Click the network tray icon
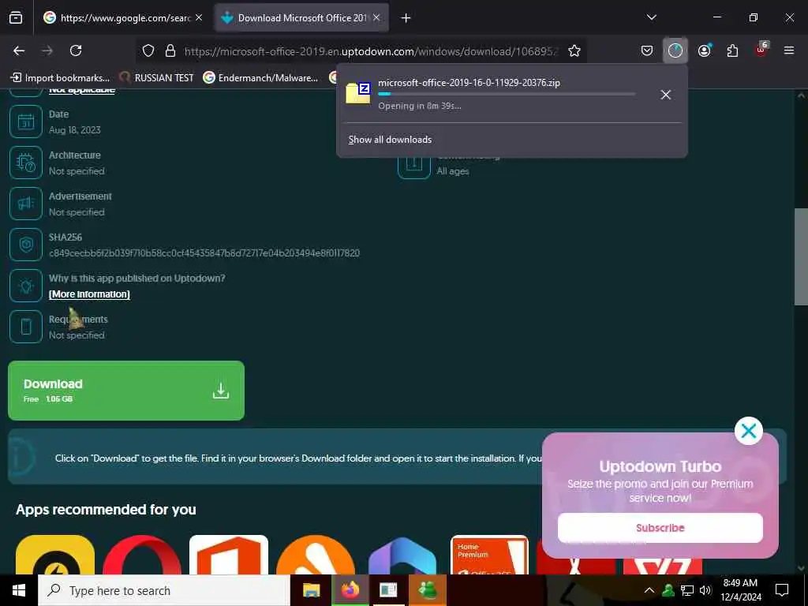The height and width of the screenshot is (606, 808). tap(687, 590)
